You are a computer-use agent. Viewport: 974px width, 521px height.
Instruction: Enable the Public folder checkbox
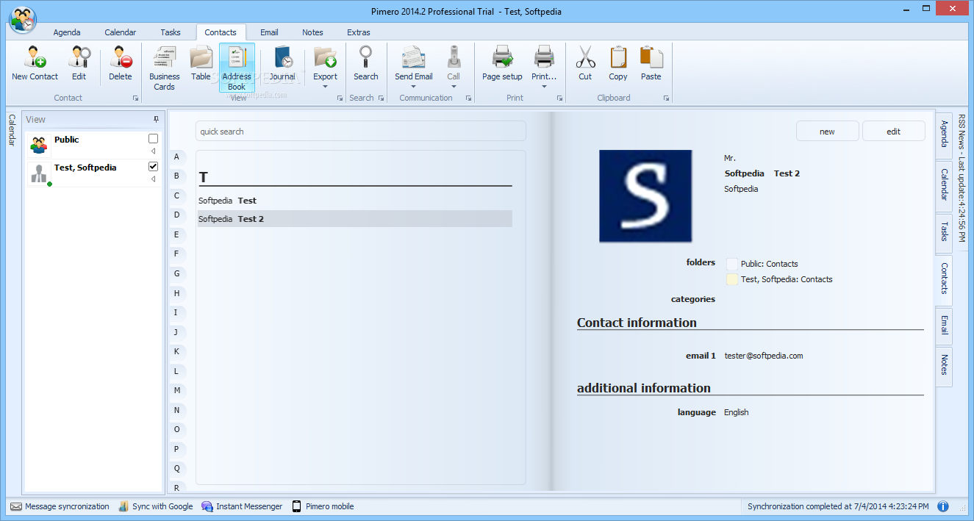click(153, 139)
